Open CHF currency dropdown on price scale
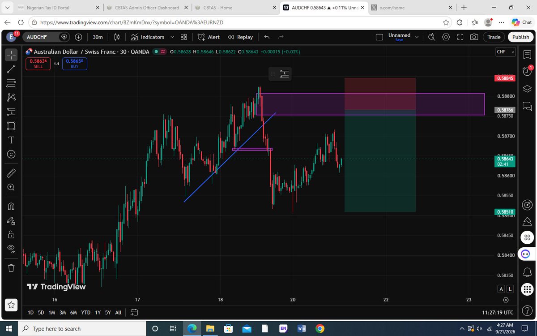 click(505, 52)
